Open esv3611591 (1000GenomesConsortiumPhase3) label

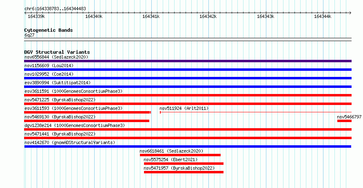(x=73, y=91)
